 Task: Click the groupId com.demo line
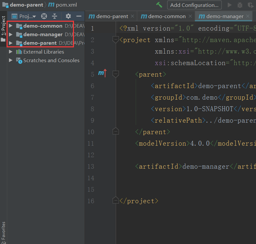tap(203, 98)
